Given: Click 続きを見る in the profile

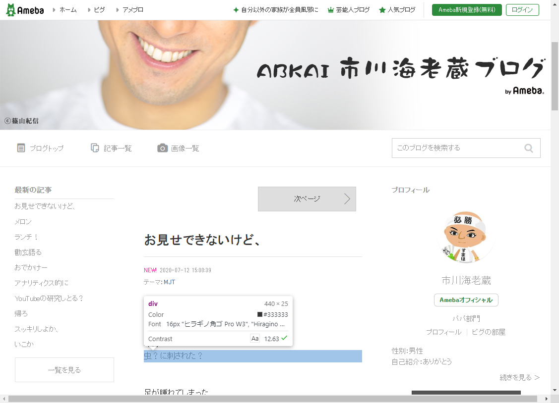Looking at the screenshot, I should point(519,377).
